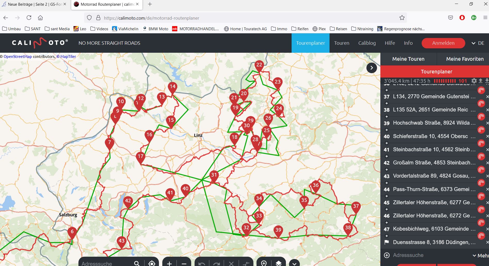Insert waypoint between stops 37 and 38

coord(387,103)
